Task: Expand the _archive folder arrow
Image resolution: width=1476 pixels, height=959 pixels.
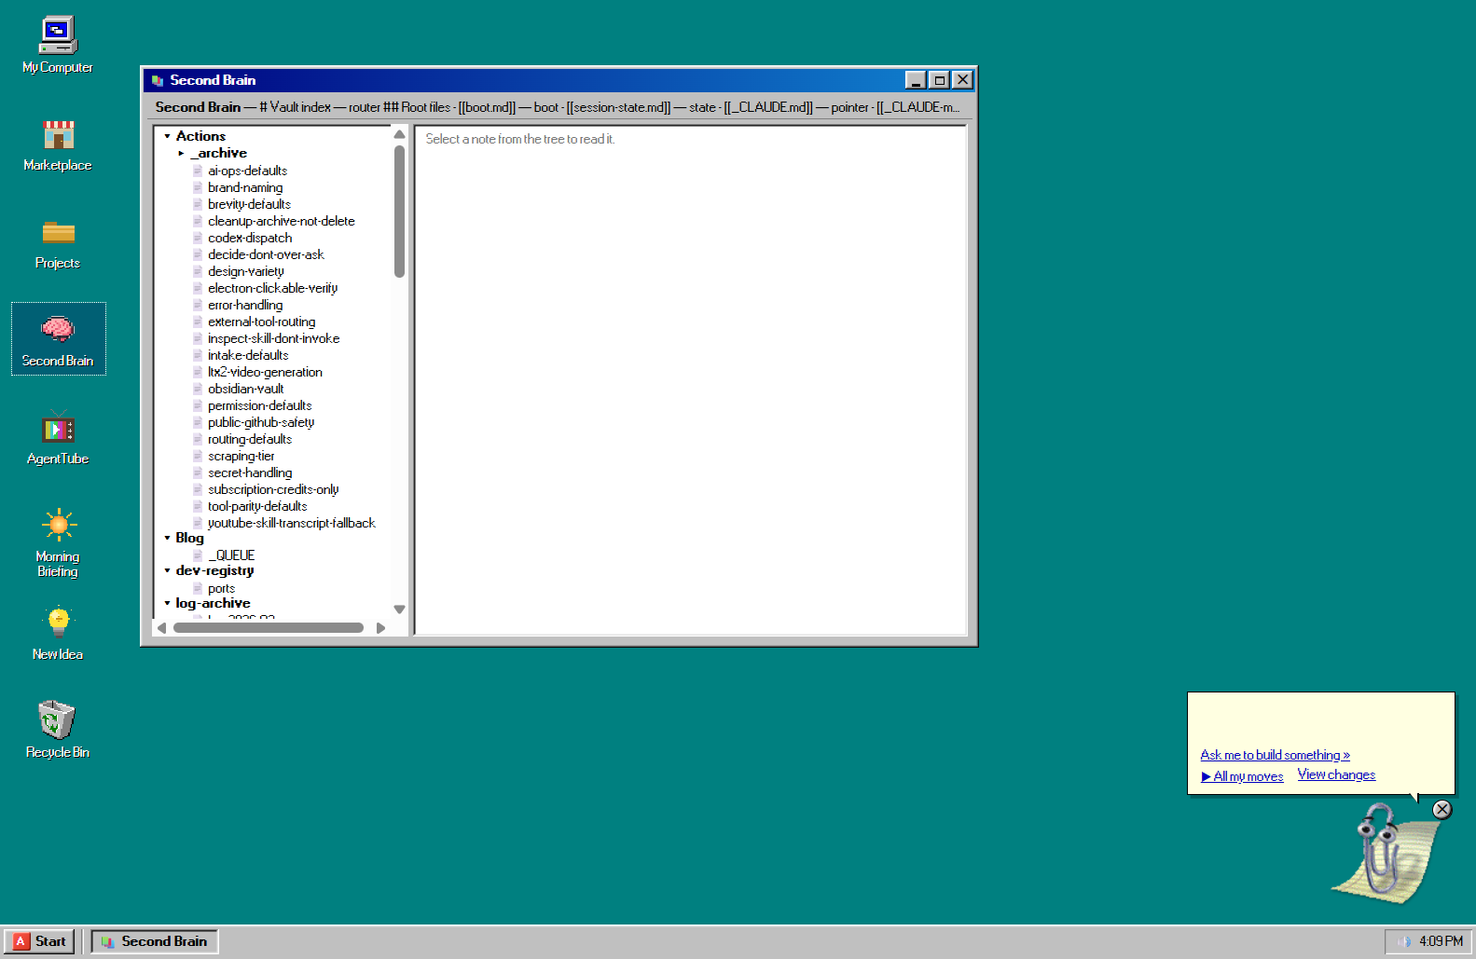Action: pos(181,153)
